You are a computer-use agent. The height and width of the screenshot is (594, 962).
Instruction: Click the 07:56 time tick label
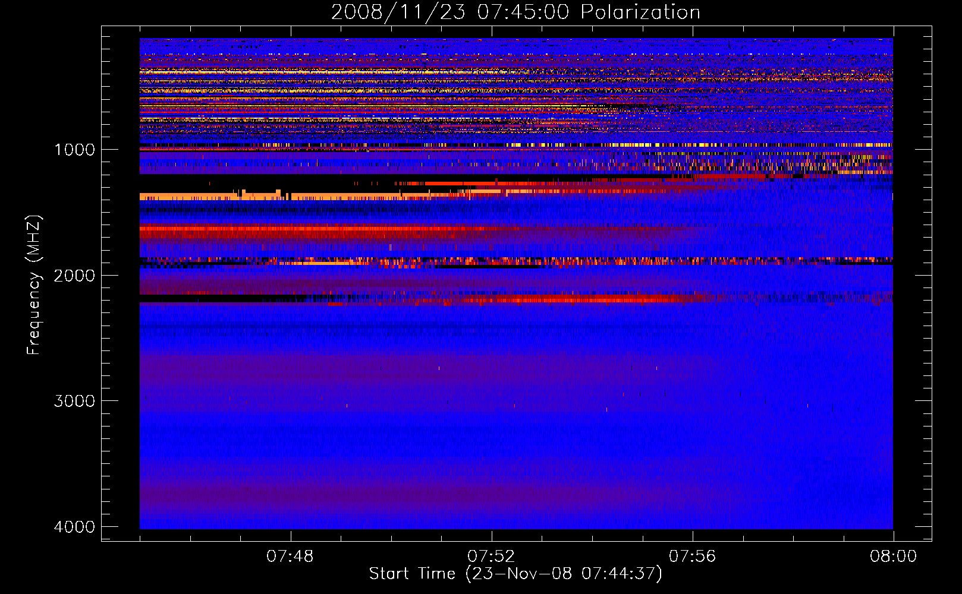pos(692,557)
